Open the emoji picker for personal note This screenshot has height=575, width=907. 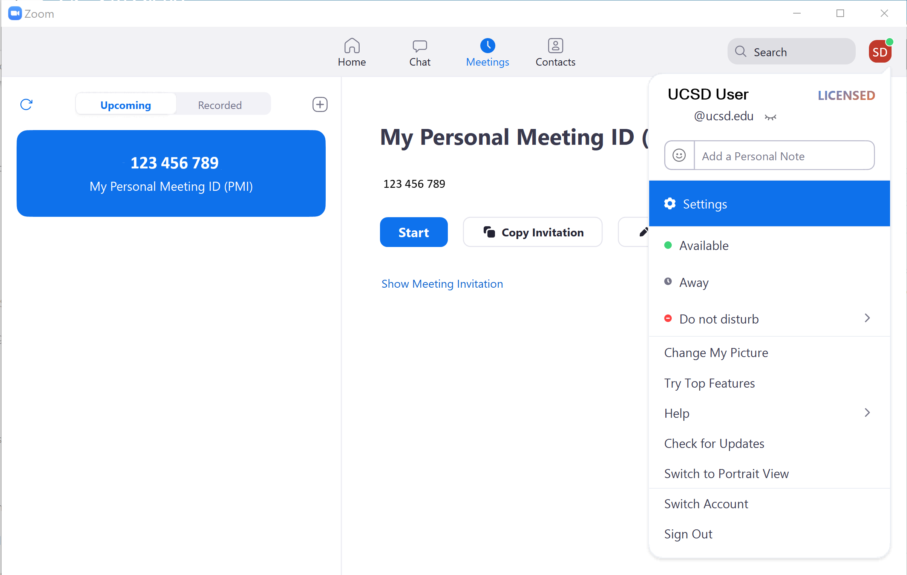pos(679,155)
